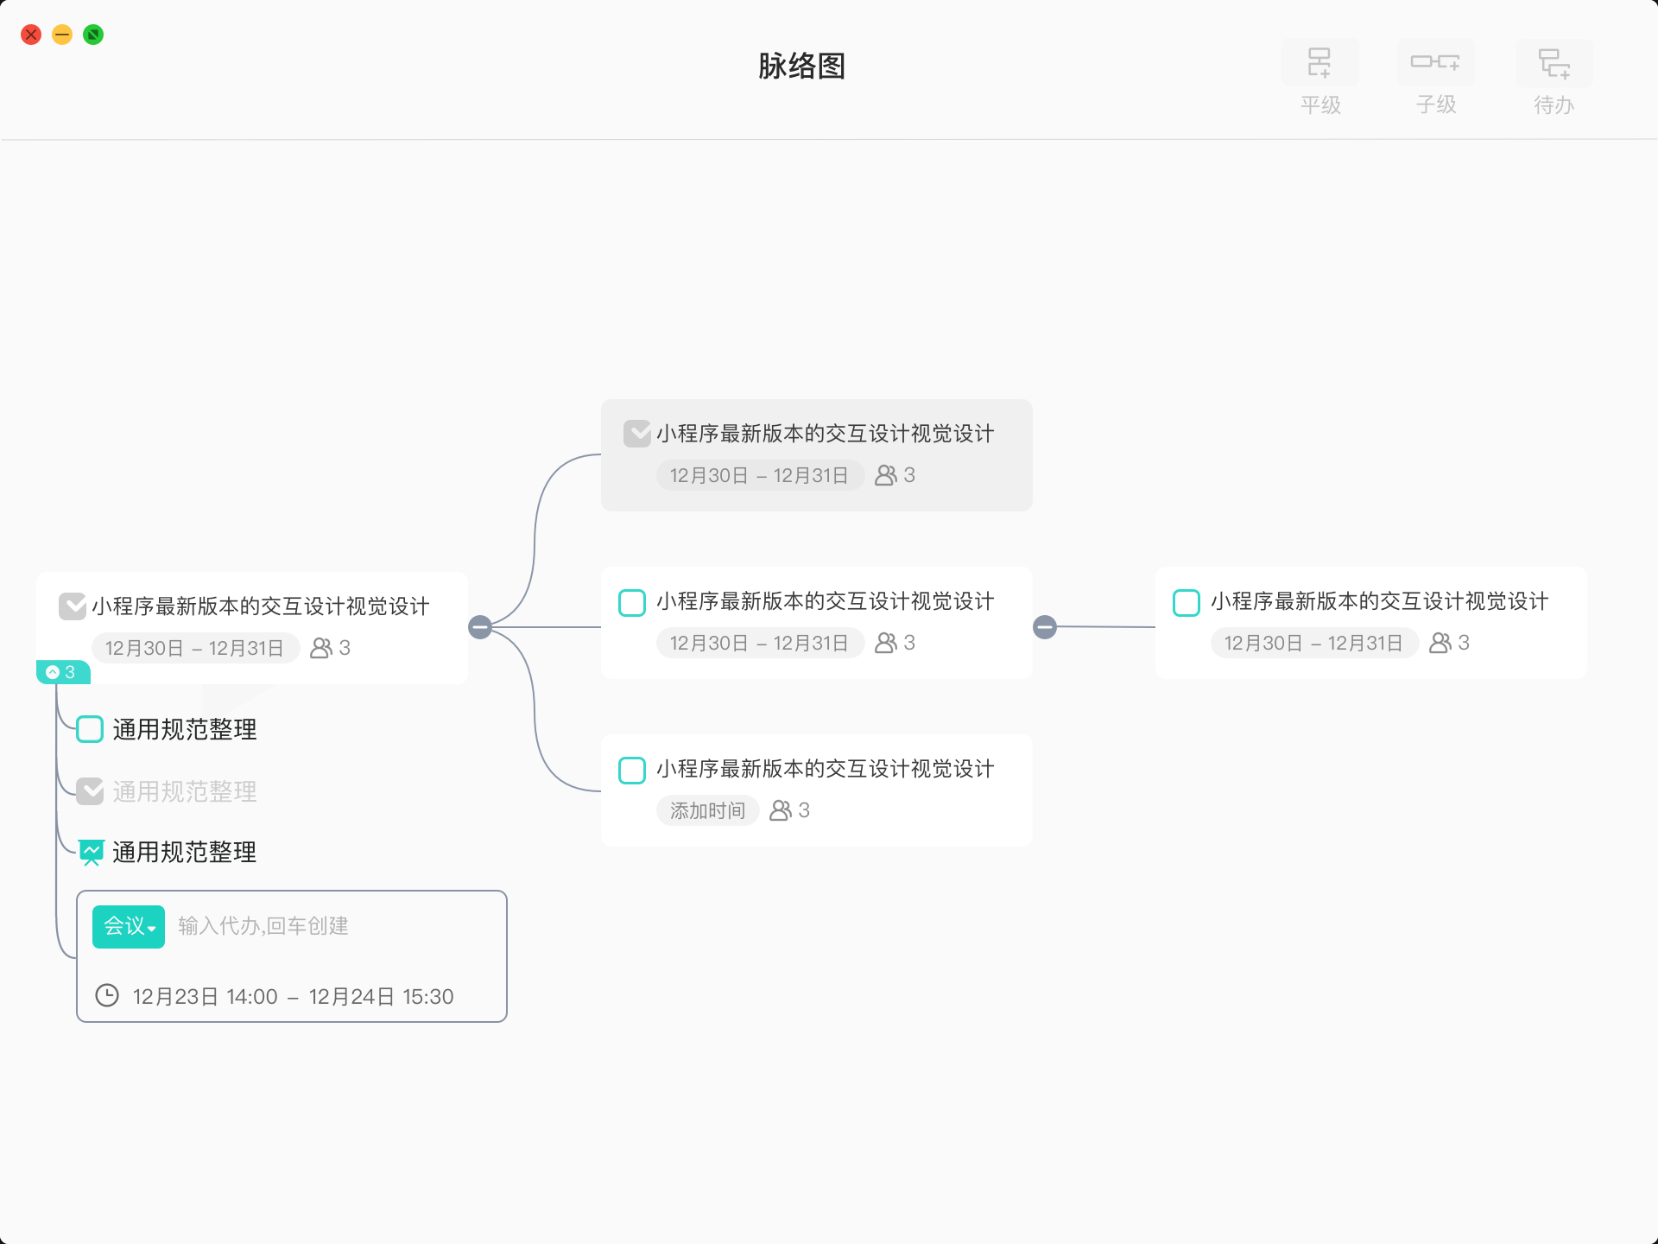This screenshot has width=1658, height=1244.
Task: Click the members icon on the top grayed node
Action: (x=886, y=475)
